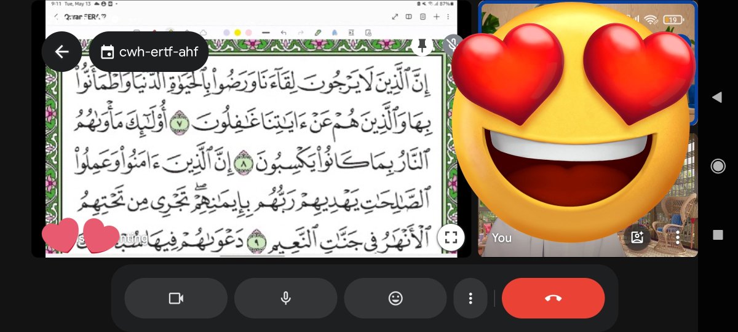
Task: Toggle the microphone mute button
Action: point(285,298)
